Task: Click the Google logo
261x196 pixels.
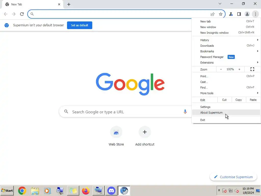Action: coord(130,84)
